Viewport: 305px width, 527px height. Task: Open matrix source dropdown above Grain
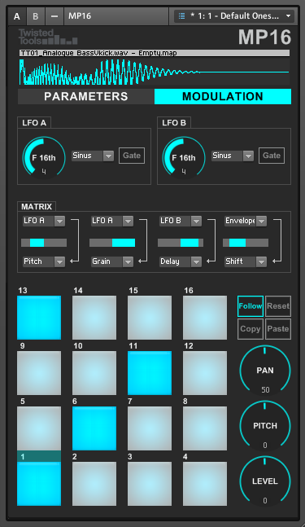112,221
